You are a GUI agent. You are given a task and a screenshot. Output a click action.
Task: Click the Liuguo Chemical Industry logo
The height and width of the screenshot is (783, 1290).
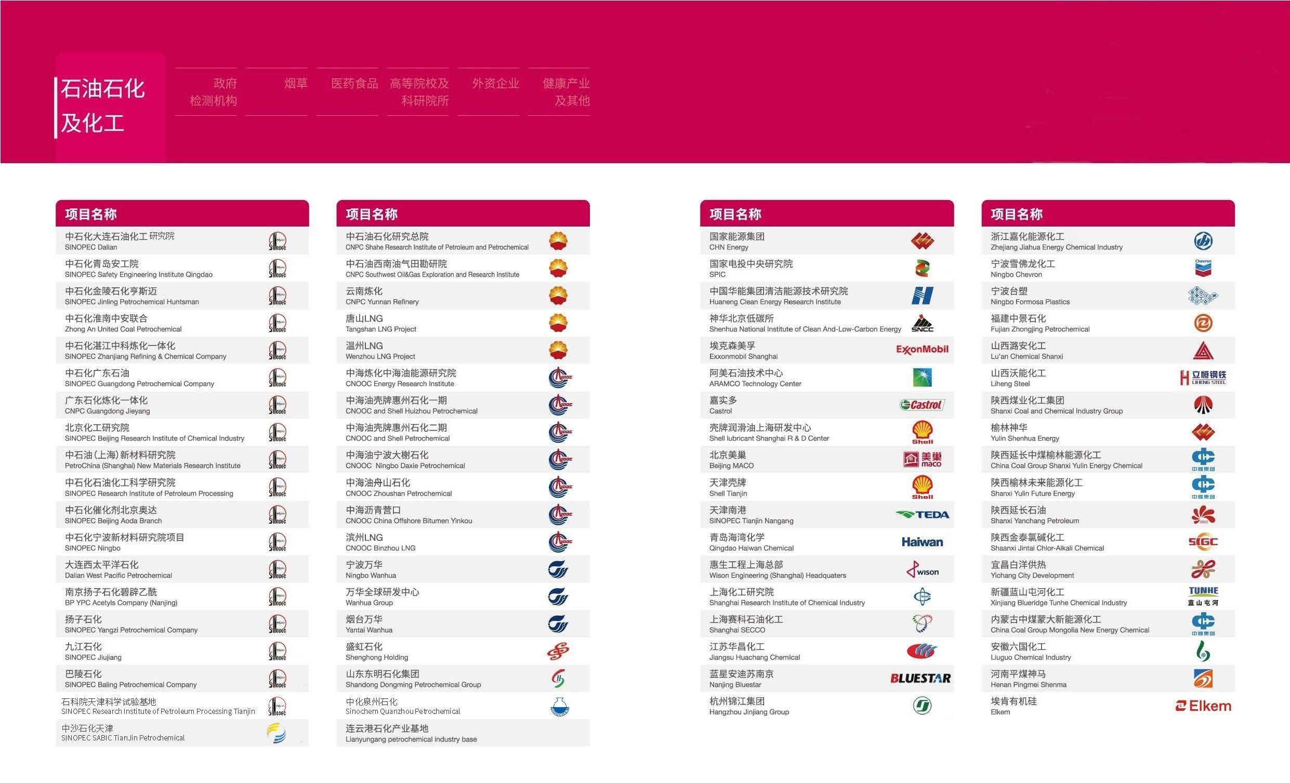coord(1203,651)
